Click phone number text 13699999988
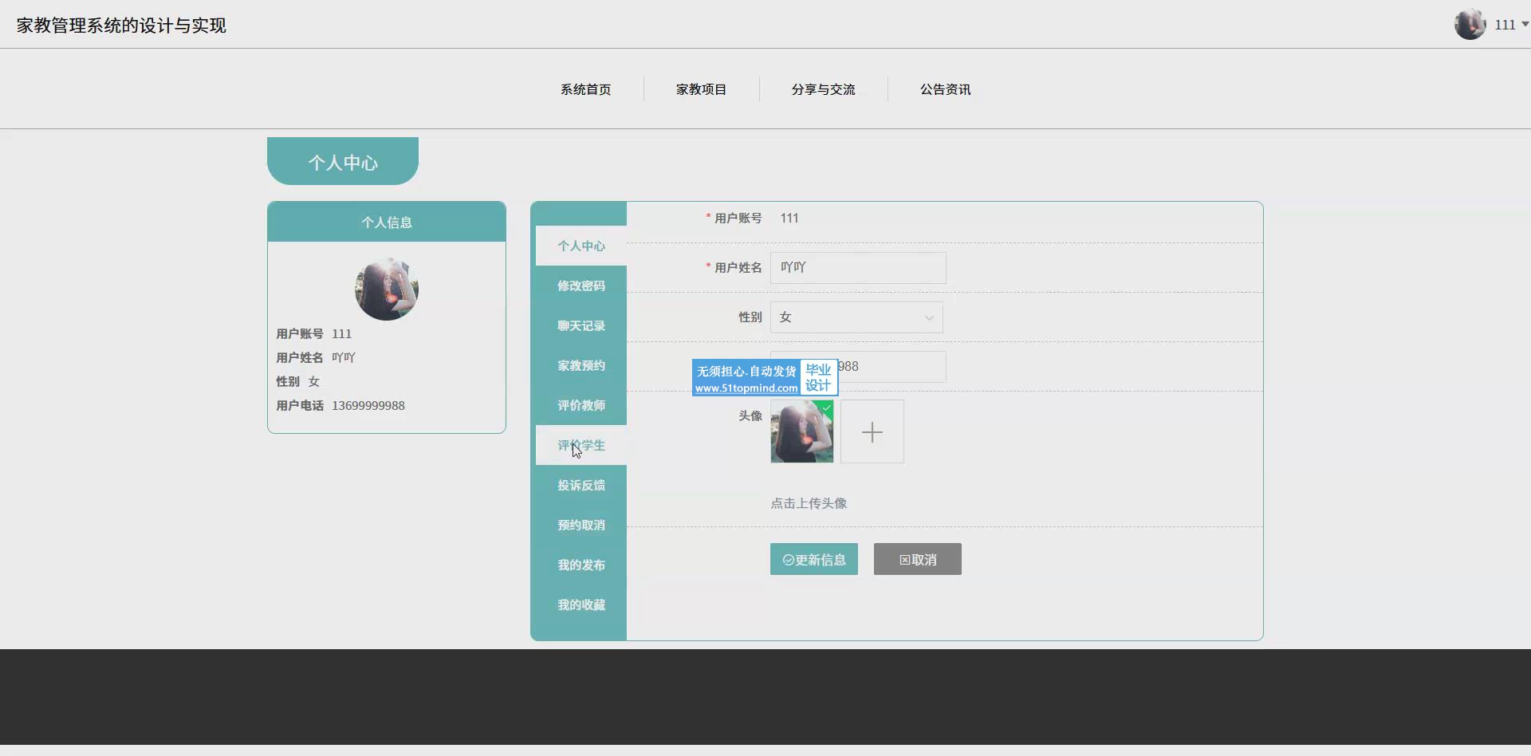Viewport: 1531px width, 756px height. (368, 405)
